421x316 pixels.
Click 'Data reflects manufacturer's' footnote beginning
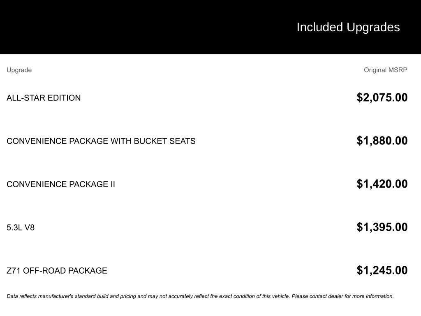pyautogui.click(x=40, y=296)
